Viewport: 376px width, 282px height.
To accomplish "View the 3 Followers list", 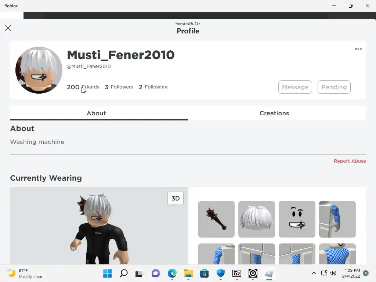I will tap(119, 87).
